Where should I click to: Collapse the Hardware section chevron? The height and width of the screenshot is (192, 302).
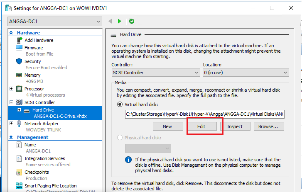point(11,33)
